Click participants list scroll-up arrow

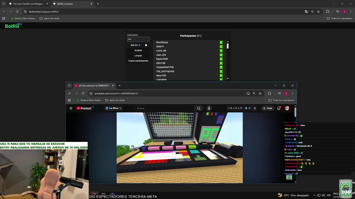pyautogui.click(x=228, y=42)
